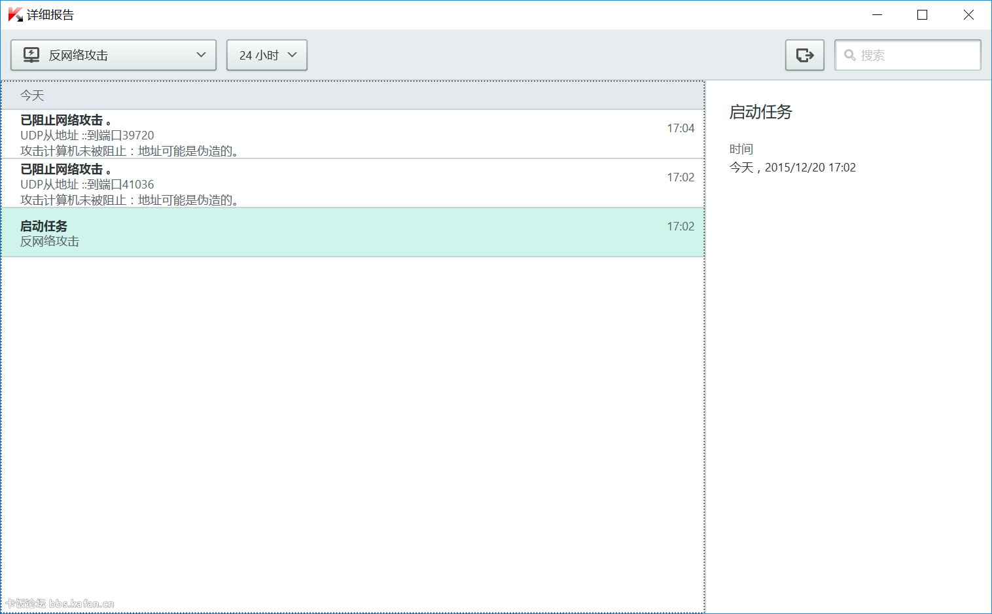This screenshot has width=992, height=614.
Task: Click the monitor icon in 反网络攻击 dropdown
Action: click(31, 55)
